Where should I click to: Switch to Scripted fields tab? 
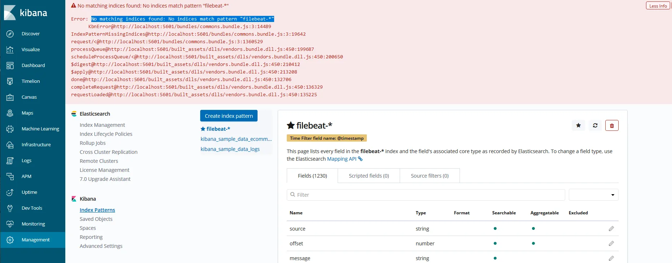coord(369,176)
